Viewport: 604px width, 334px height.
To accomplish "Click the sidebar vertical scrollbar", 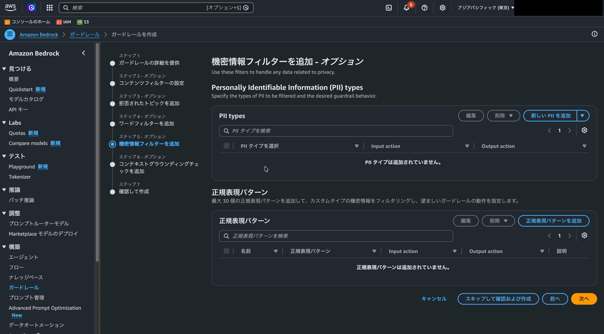I will pos(97,152).
